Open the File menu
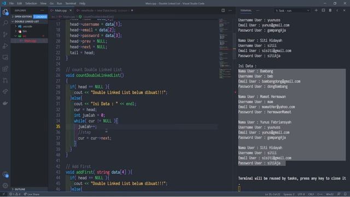 (x=11, y=3)
